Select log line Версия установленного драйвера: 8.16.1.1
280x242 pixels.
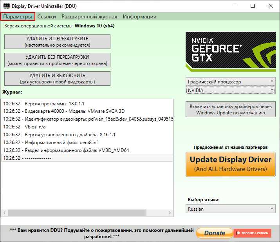point(87,135)
